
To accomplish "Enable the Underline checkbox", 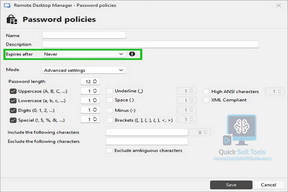I will 110,91.
